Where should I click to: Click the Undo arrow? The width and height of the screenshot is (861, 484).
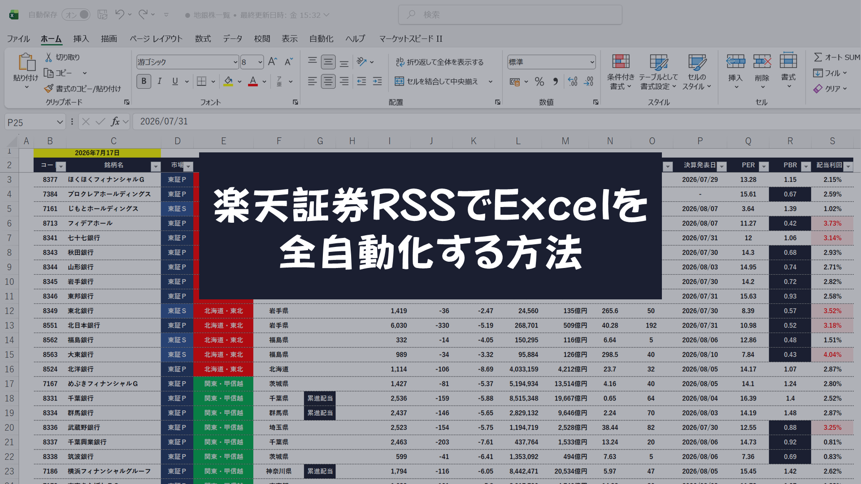coord(119,15)
